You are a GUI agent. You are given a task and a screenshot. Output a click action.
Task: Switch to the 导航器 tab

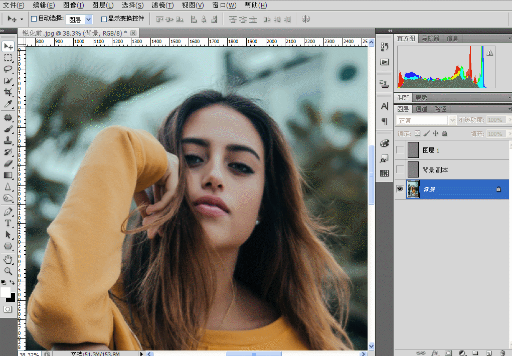tap(430, 38)
